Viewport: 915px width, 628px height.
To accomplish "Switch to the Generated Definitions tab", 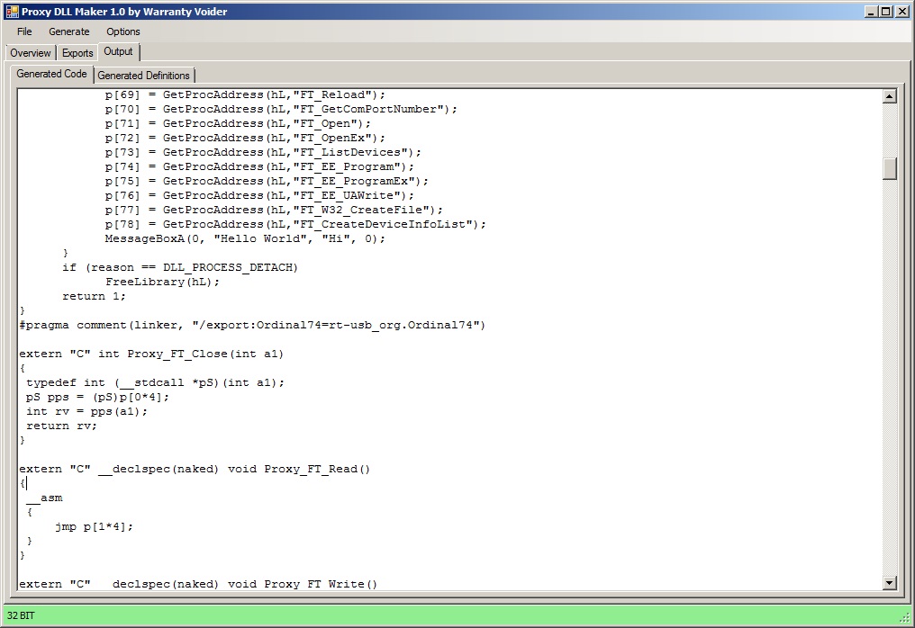I will pos(144,76).
